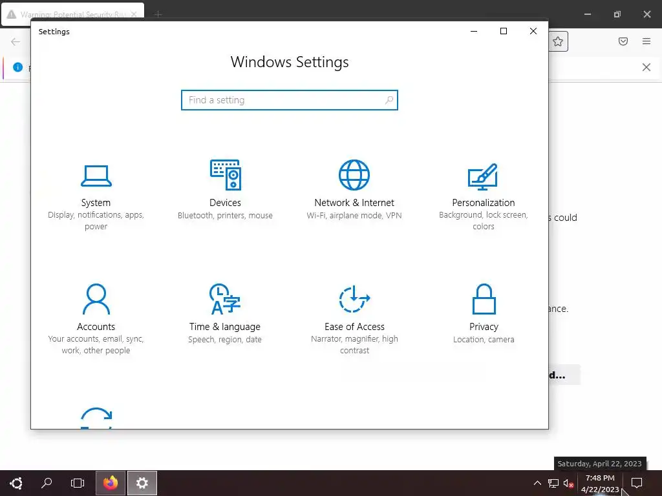
Task: Click the Accounts label text
Action: pos(96,327)
